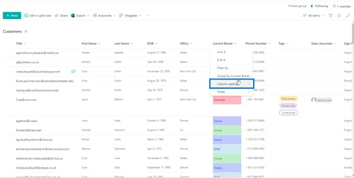354x178 pixels.
Task: Expand the Export dropdown chevron
Action: point(88,15)
